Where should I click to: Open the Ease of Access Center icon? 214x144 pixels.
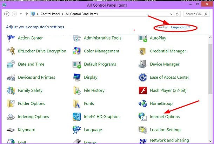tap(143, 77)
